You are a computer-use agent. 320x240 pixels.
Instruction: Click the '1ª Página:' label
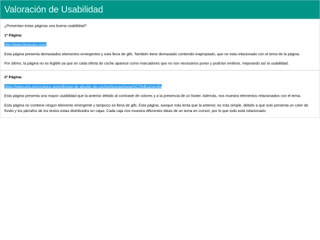[x=13, y=36]
